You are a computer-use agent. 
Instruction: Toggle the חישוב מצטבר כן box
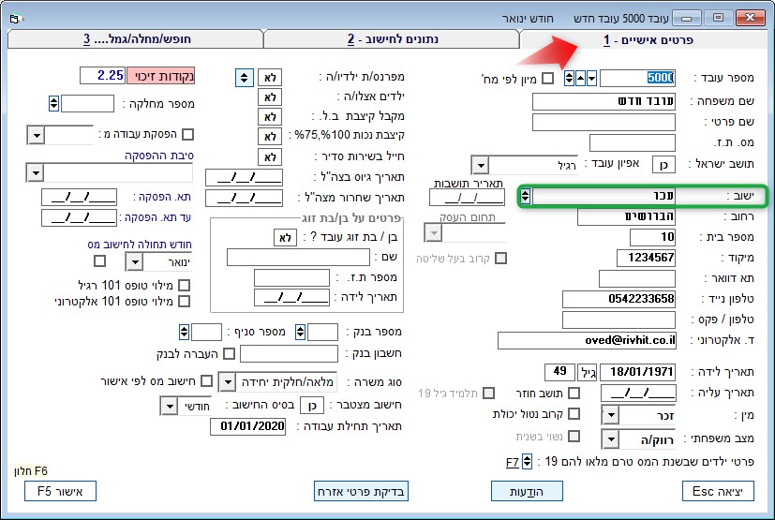[x=312, y=406]
